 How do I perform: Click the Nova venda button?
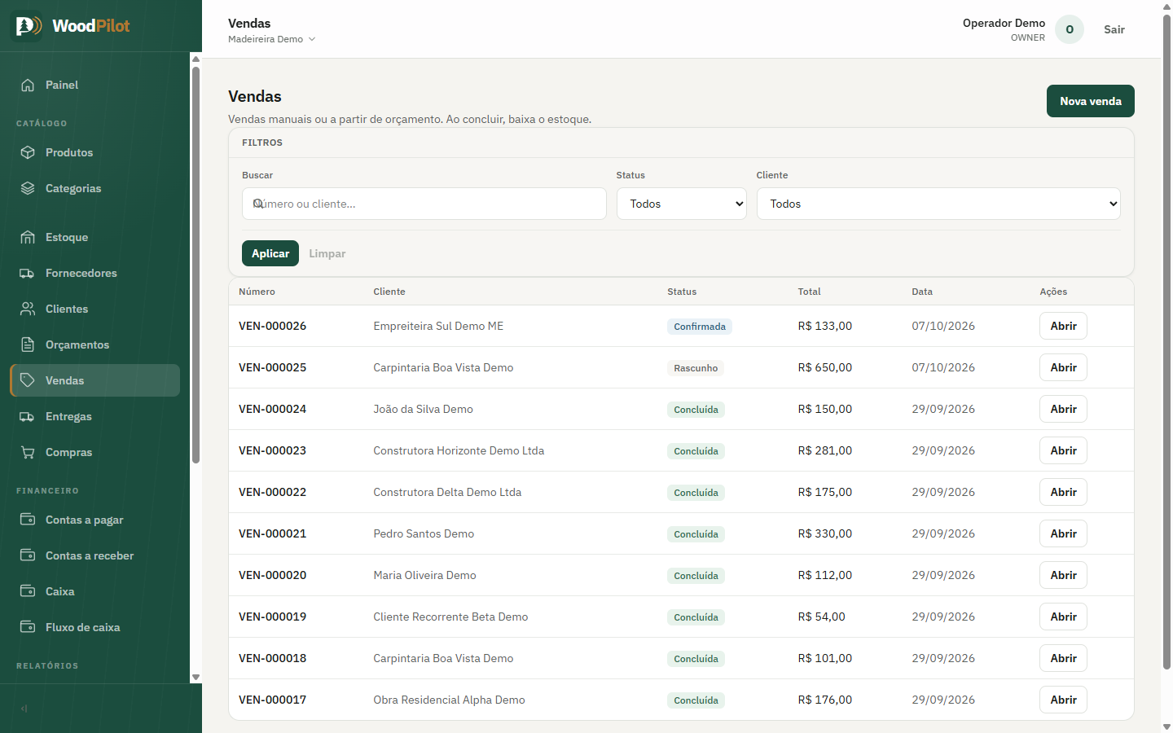(x=1091, y=101)
